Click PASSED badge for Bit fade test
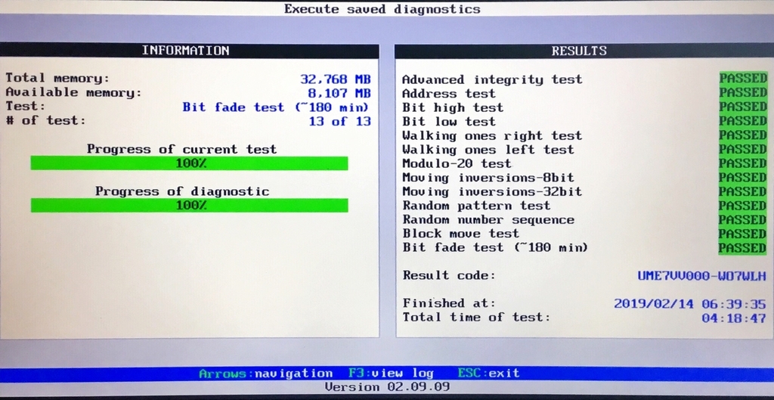The height and width of the screenshot is (400, 774). tap(743, 248)
